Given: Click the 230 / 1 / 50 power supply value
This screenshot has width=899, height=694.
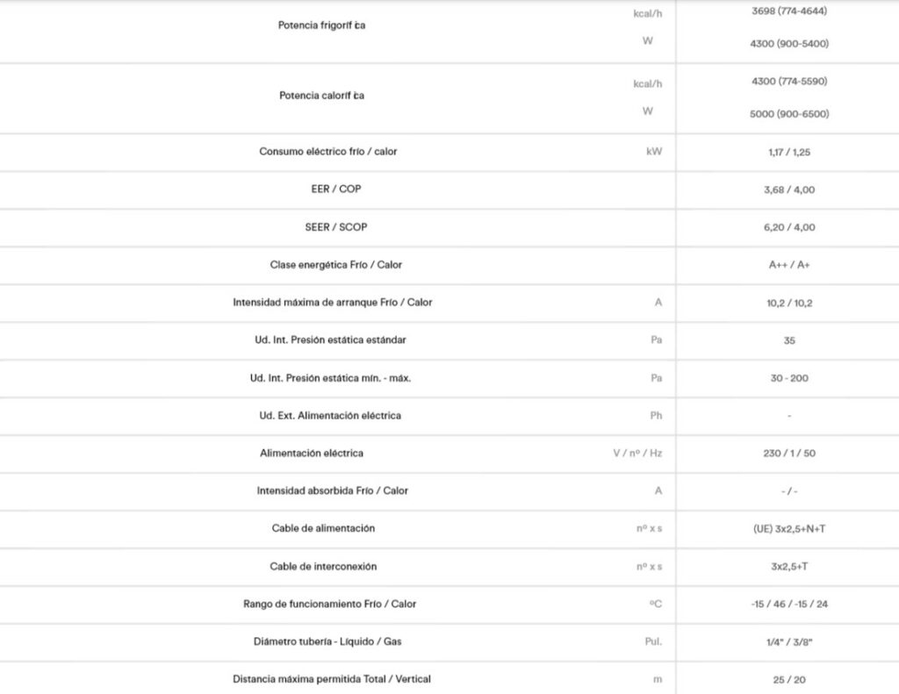Looking at the screenshot, I should click(789, 454).
